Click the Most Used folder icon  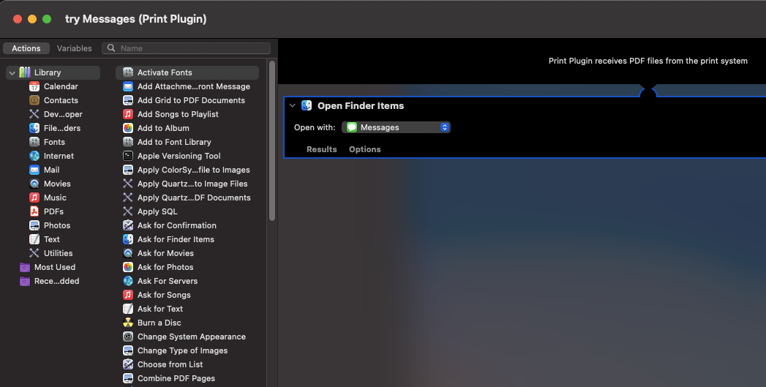[x=24, y=267]
